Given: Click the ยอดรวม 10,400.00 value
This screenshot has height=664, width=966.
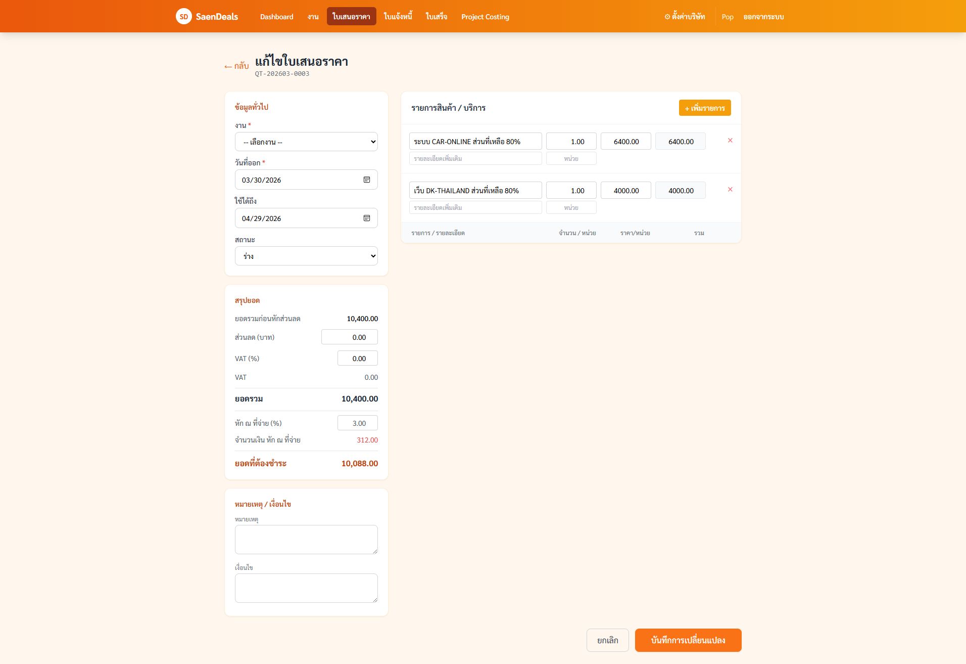Looking at the screenshot, I should coord(360,399).
